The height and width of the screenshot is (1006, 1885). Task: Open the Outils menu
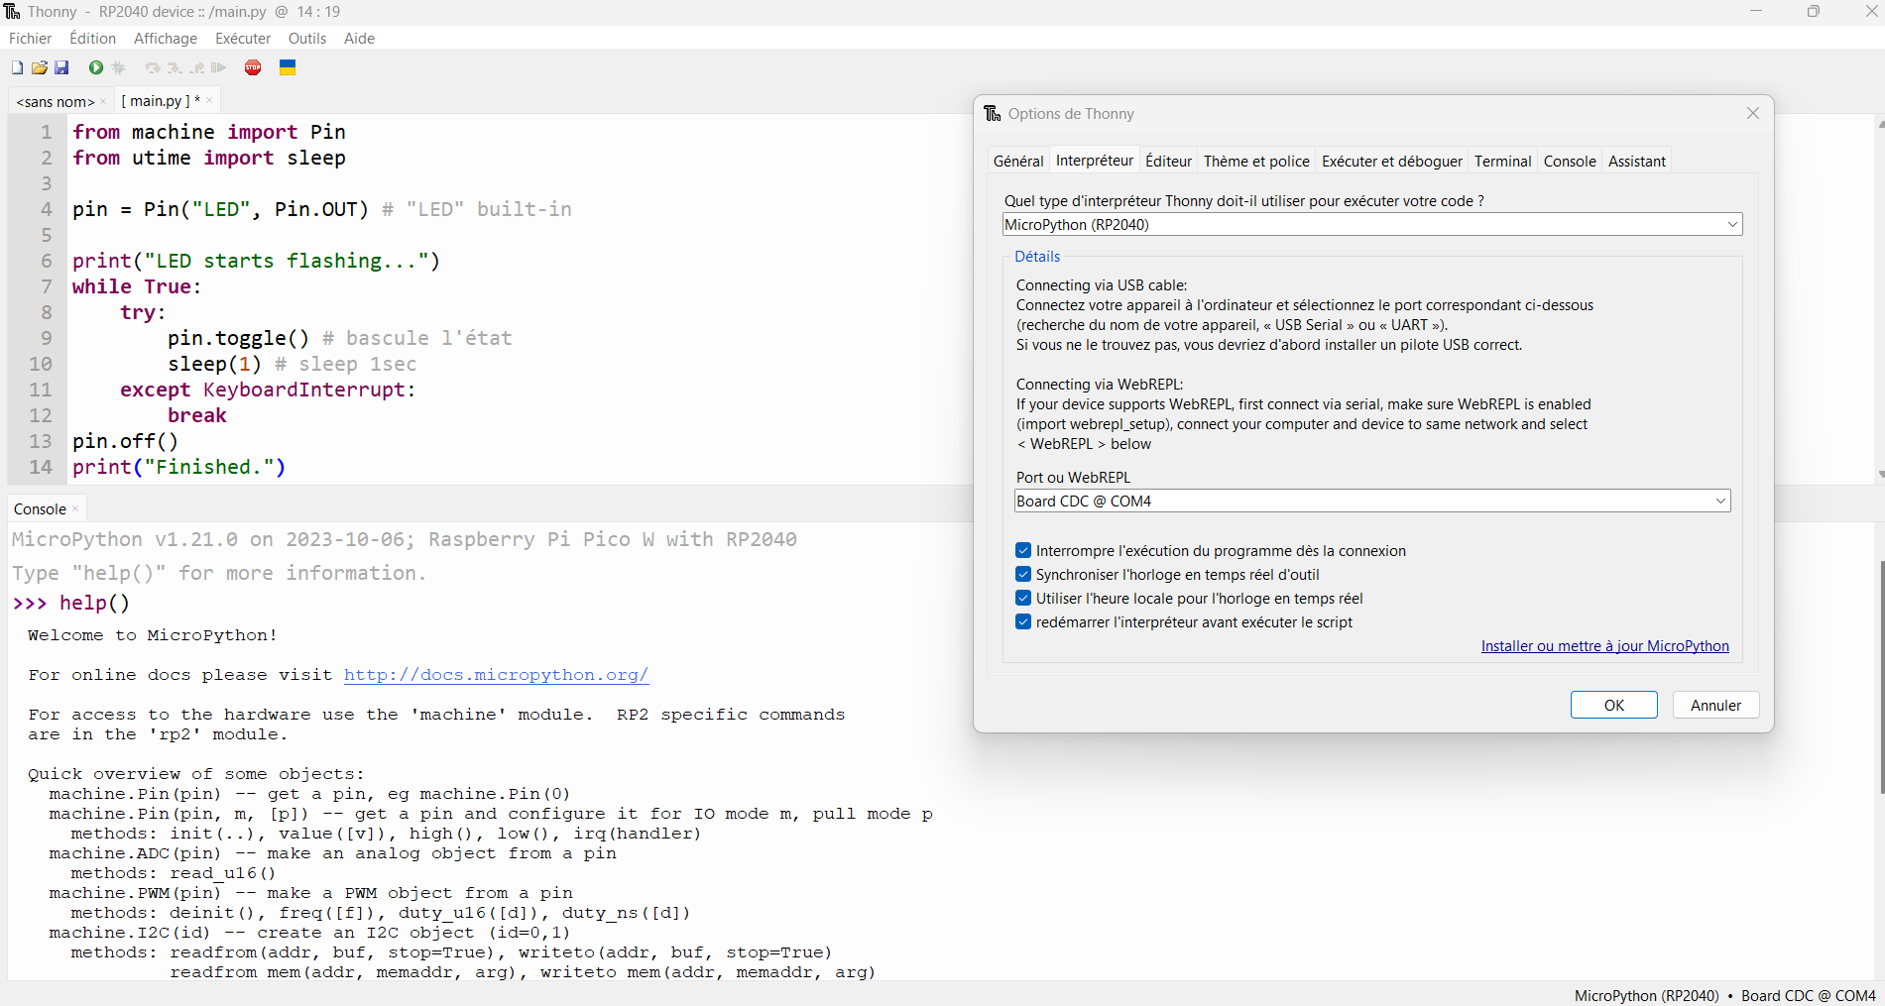click(307, 38)
